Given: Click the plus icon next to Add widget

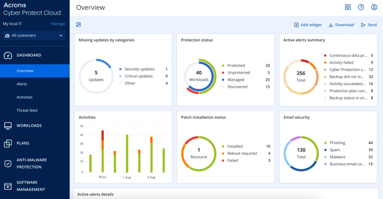Looking at the screenshot, I should coord(296,25).
